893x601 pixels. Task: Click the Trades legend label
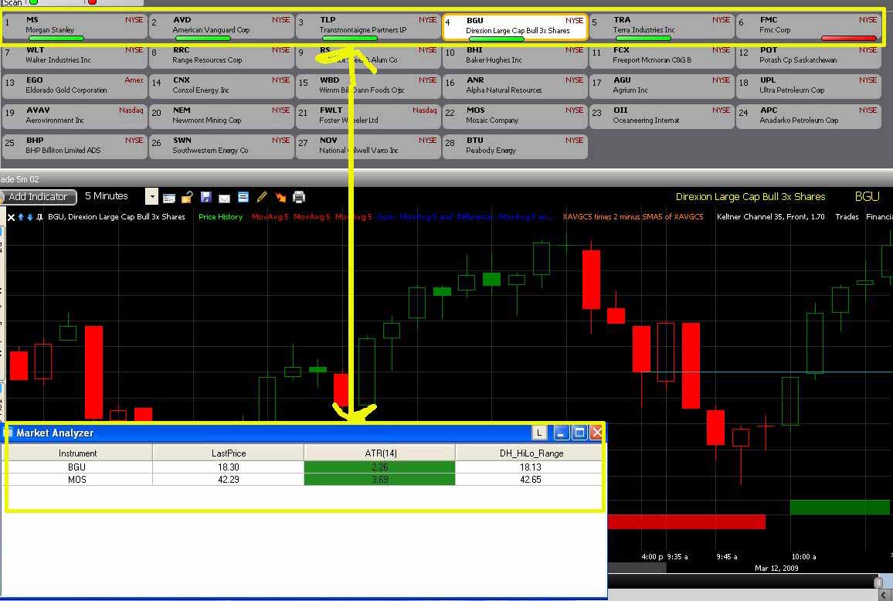point(847,217)
